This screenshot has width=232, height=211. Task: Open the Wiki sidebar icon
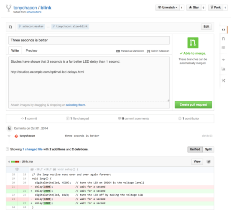(x=223, y=48)
